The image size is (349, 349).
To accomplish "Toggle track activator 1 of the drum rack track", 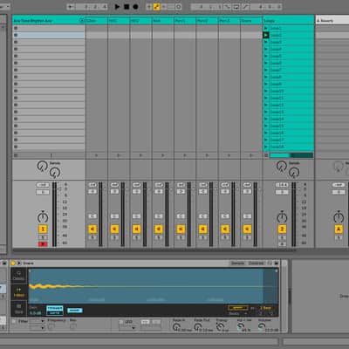I will click(x=43, y=229).
